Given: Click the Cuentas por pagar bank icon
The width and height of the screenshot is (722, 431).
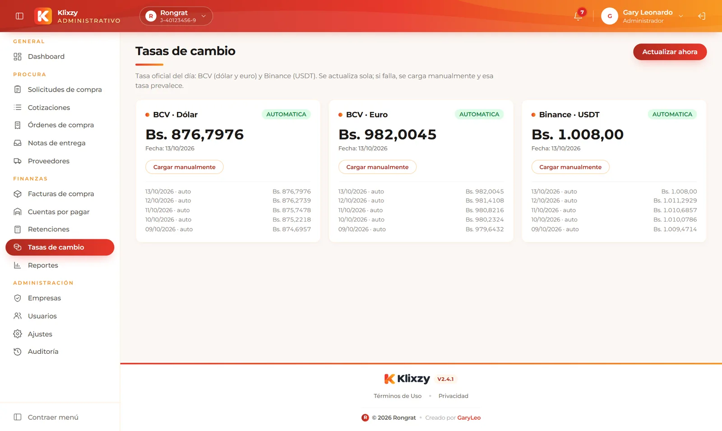Looking at the screenshot, I should 18,212.
